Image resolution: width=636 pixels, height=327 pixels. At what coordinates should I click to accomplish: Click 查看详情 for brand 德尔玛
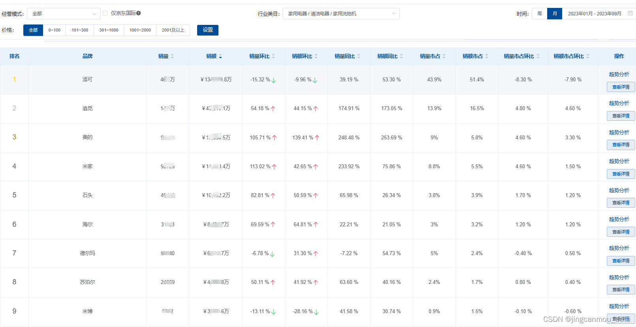click(621, 261)
